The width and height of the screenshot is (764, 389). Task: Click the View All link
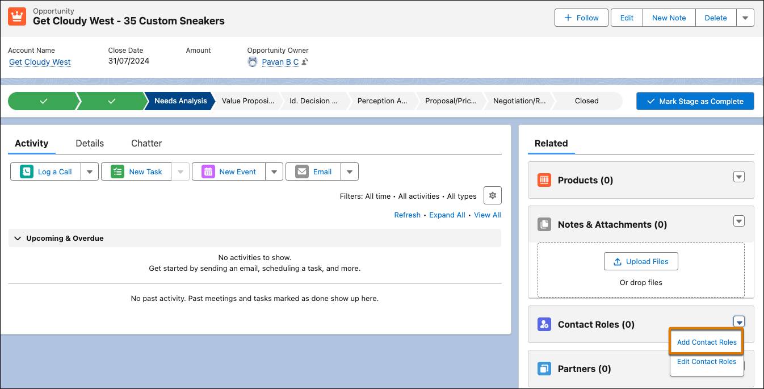488,215
